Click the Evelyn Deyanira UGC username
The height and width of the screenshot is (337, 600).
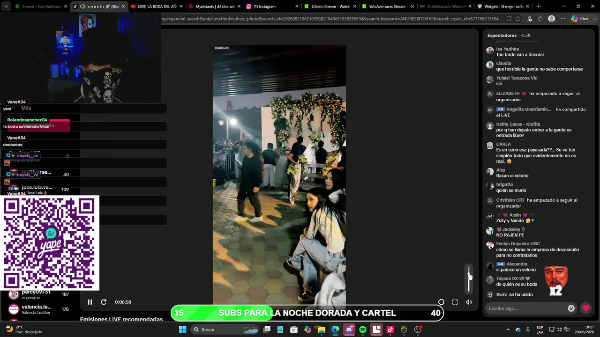click(518, 244)
